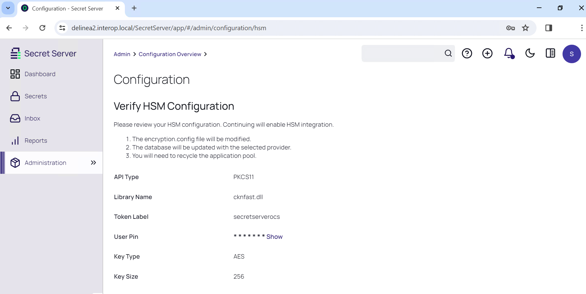This screenshot has height=294, width=586.
Task: Expand the Administration submenu double chevron
Action: coord(93,163)
